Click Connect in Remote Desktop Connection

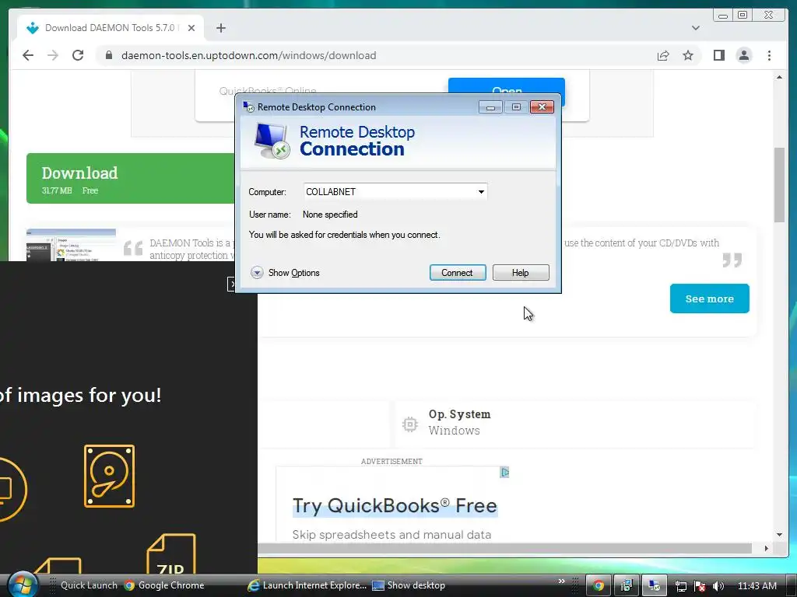[458, 273]
